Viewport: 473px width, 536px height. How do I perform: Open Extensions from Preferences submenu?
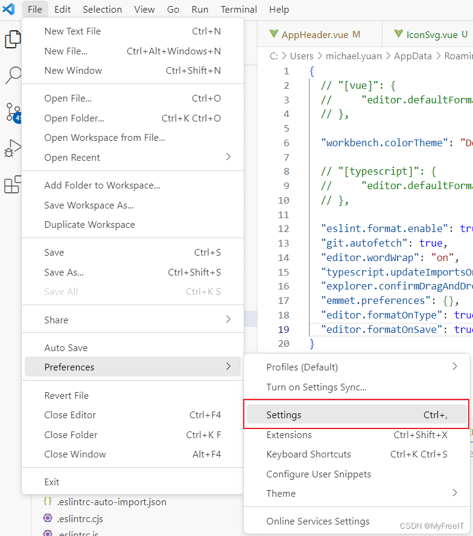tap(357, 435)
